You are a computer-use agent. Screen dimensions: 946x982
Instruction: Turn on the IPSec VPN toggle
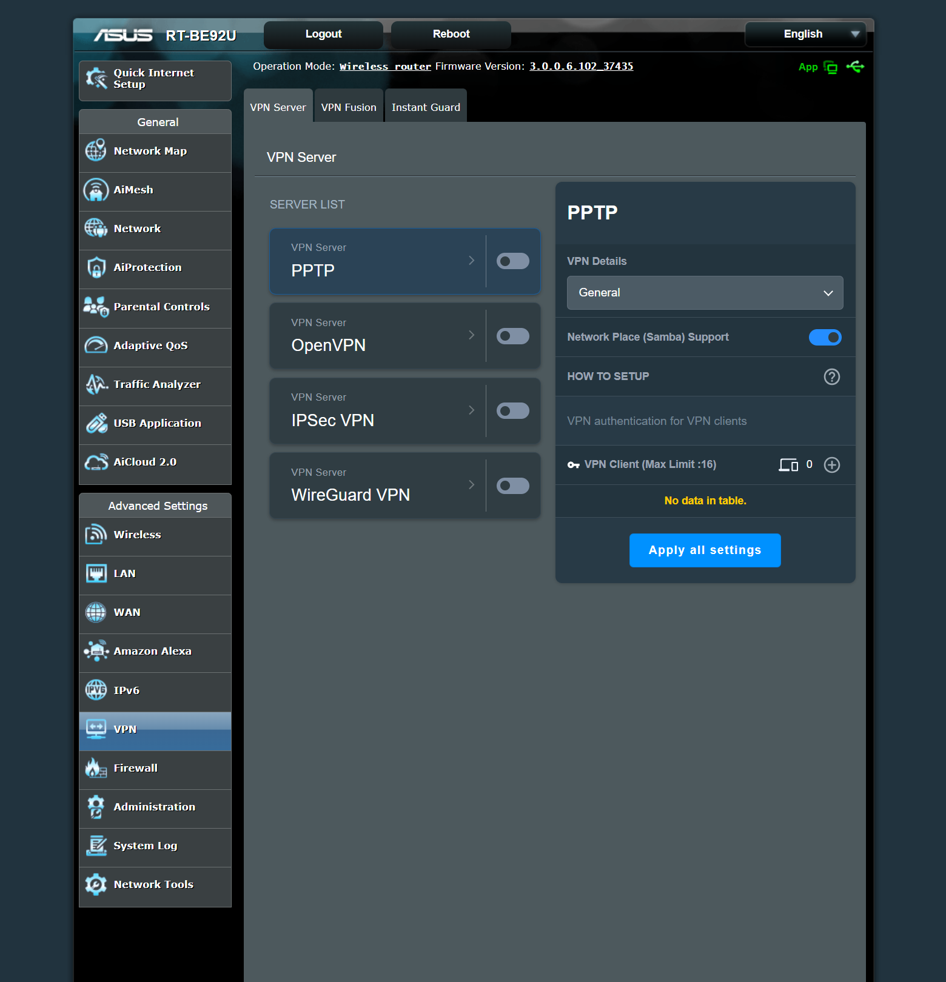click(513, 411)
